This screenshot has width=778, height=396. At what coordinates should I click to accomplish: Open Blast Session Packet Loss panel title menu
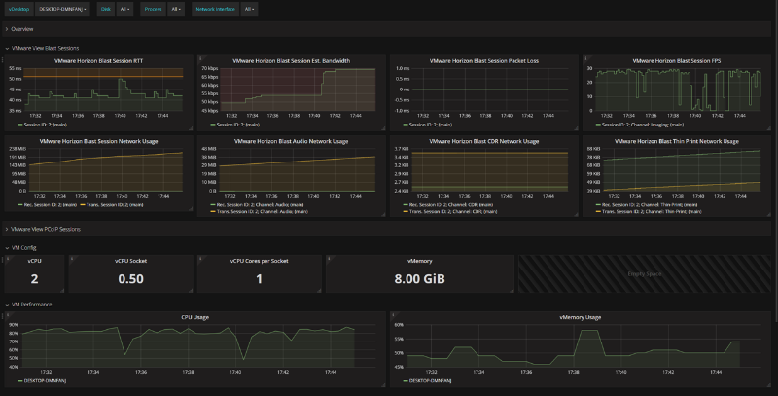tap(483, 61)
